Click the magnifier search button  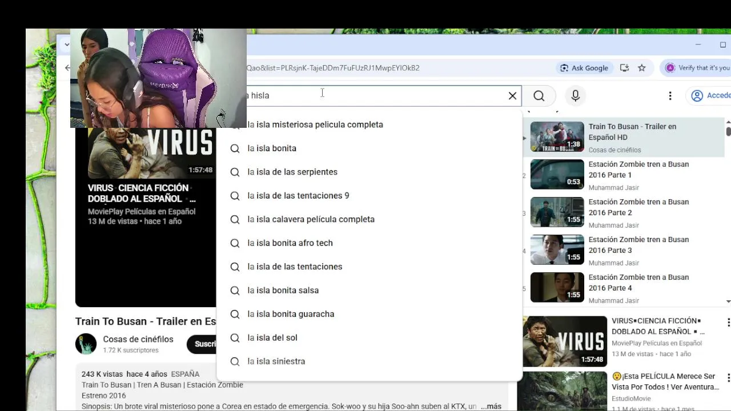click(x=539, y=96)
